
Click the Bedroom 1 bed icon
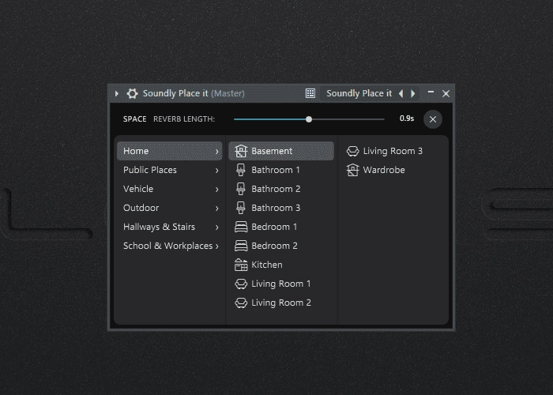(241, 227)
